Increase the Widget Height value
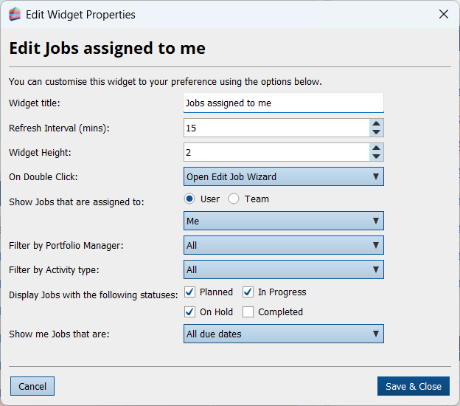 click(376, 148)
